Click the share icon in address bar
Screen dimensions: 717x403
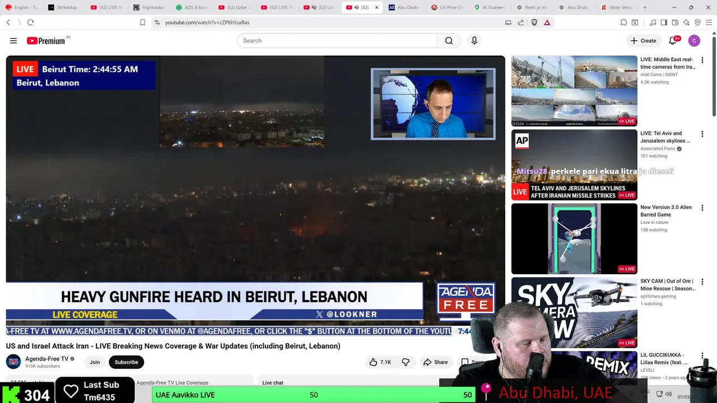[x=521, y=22]
